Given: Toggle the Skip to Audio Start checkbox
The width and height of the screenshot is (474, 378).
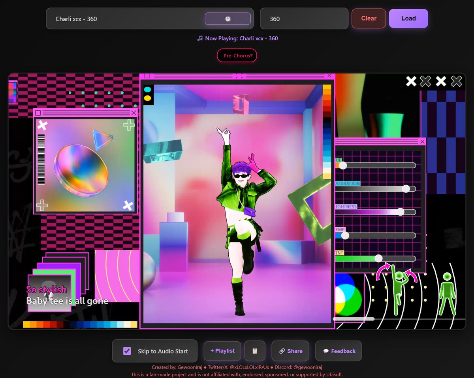Looking at the screenshot, I should (126, 350).
